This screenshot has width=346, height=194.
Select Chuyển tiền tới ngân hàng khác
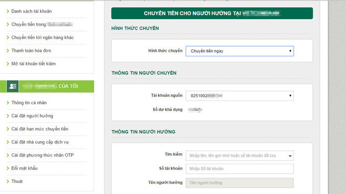(x=42, y=38)
